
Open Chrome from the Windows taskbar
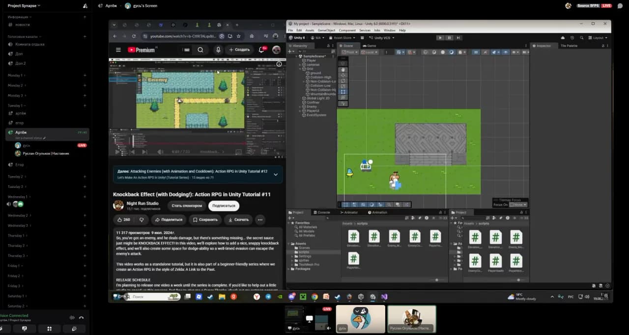click(x=315, y=297)
